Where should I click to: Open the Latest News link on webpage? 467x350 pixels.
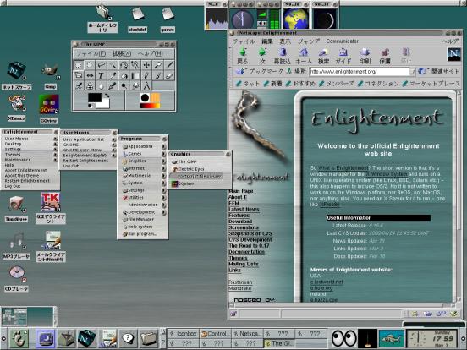click(244, 209)
